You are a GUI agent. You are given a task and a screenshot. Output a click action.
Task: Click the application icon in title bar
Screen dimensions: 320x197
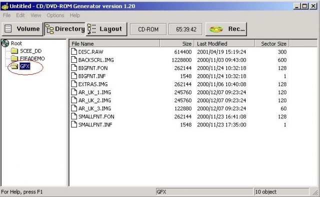[x=4, y=6]
